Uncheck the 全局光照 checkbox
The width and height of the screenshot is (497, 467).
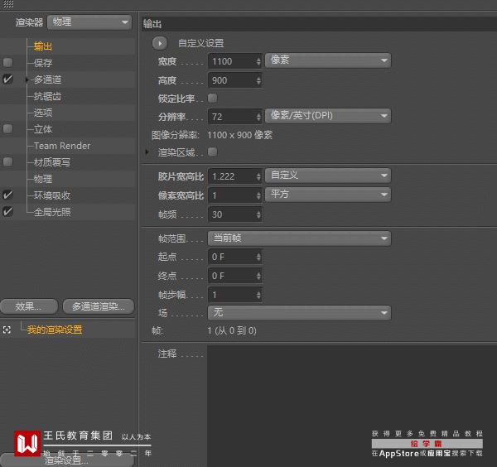pos(7,211)
